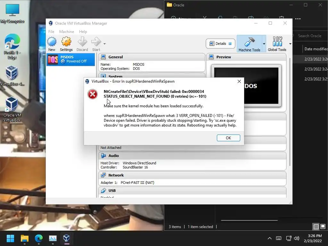Viewport: 328px width, 246px height.
Task: Click 'PCnet-FAST III (NAT)' adapter text
Action: tap(137, 183)
